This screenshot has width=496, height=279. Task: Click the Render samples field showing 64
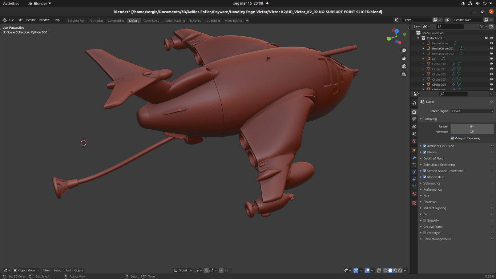472,126
